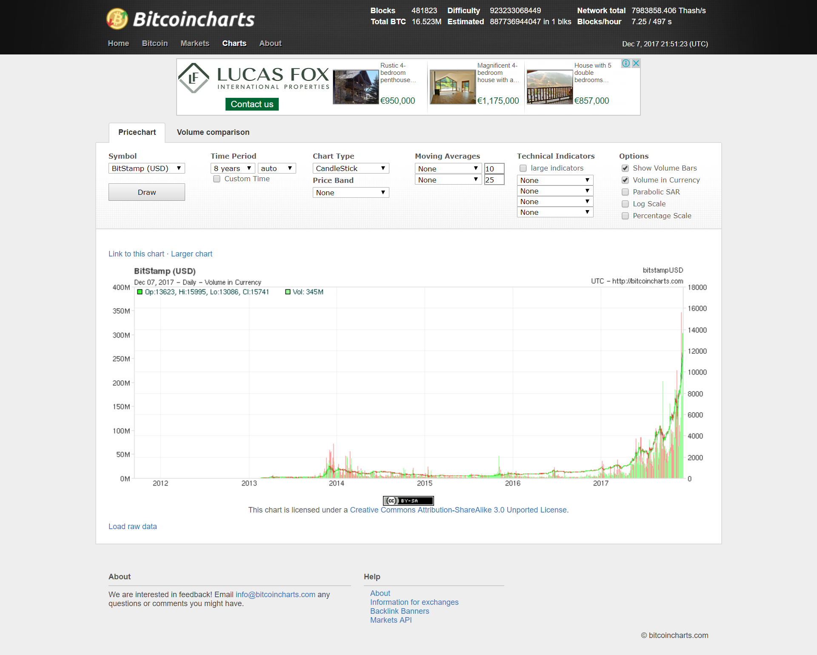
Task: Open first Moving Averages dropdown
Action: (x=448, y=169)
